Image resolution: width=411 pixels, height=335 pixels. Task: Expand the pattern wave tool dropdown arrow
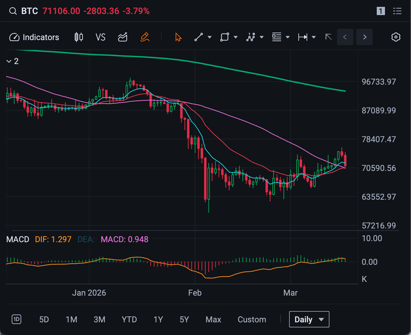point(262,37)
